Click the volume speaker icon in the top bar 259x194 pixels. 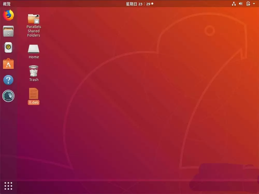click(241, 4)
